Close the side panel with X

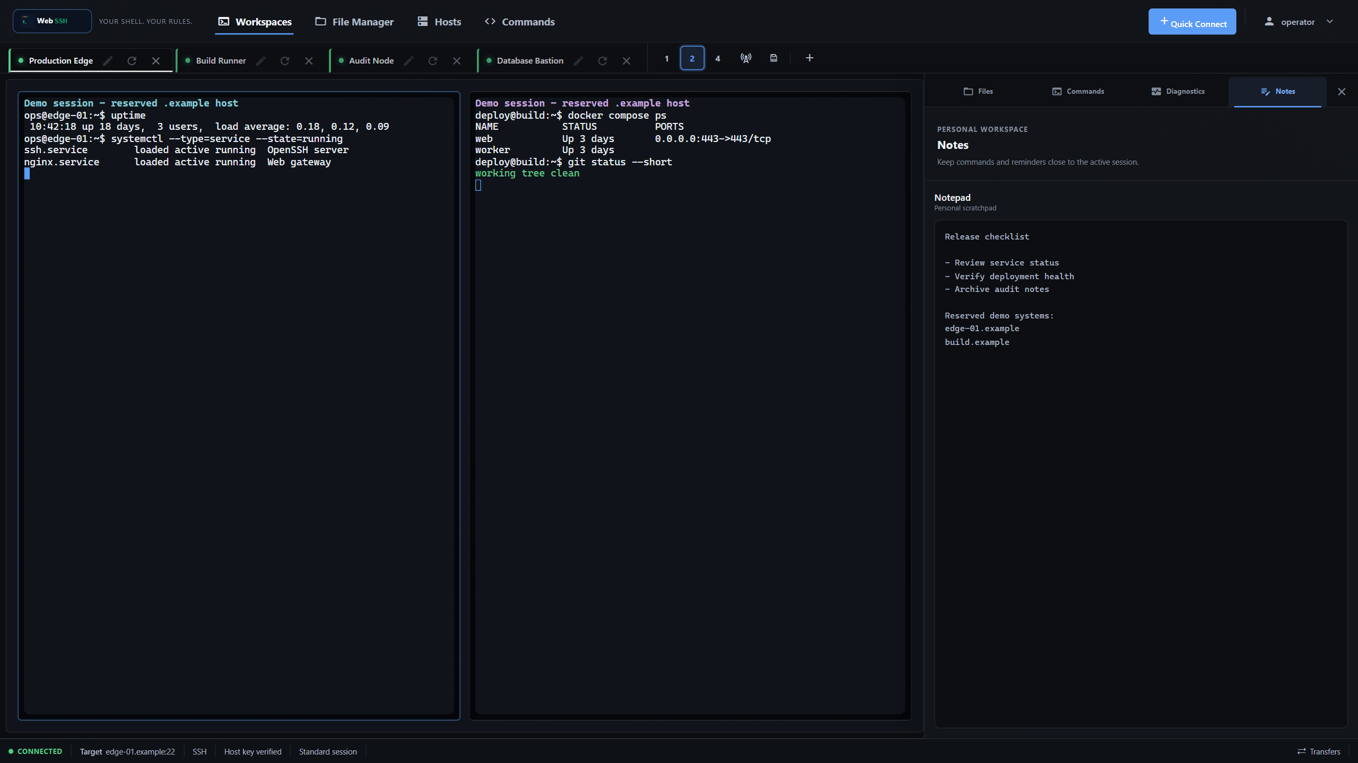click(1342, 92)
